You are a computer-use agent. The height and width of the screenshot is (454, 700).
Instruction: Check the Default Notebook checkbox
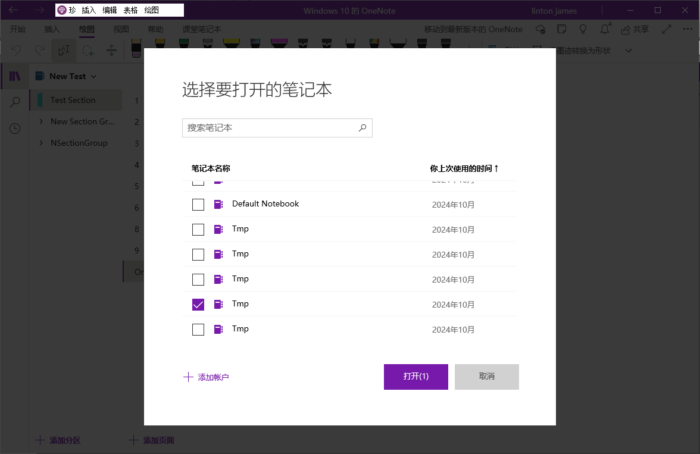[x=198, y=205]
